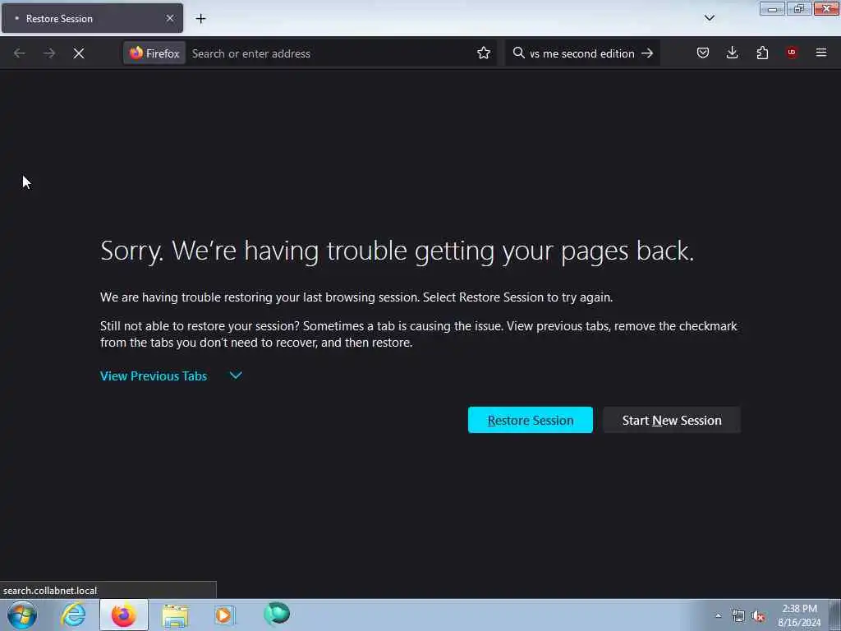Open the Windows Start menu

pos(22,615)
